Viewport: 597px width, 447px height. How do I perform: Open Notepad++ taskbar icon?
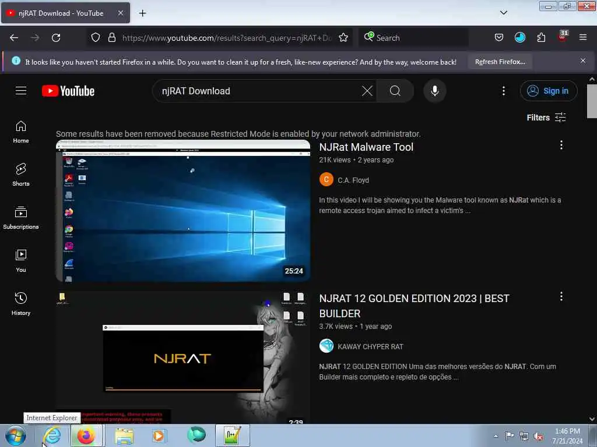(232, 436)
